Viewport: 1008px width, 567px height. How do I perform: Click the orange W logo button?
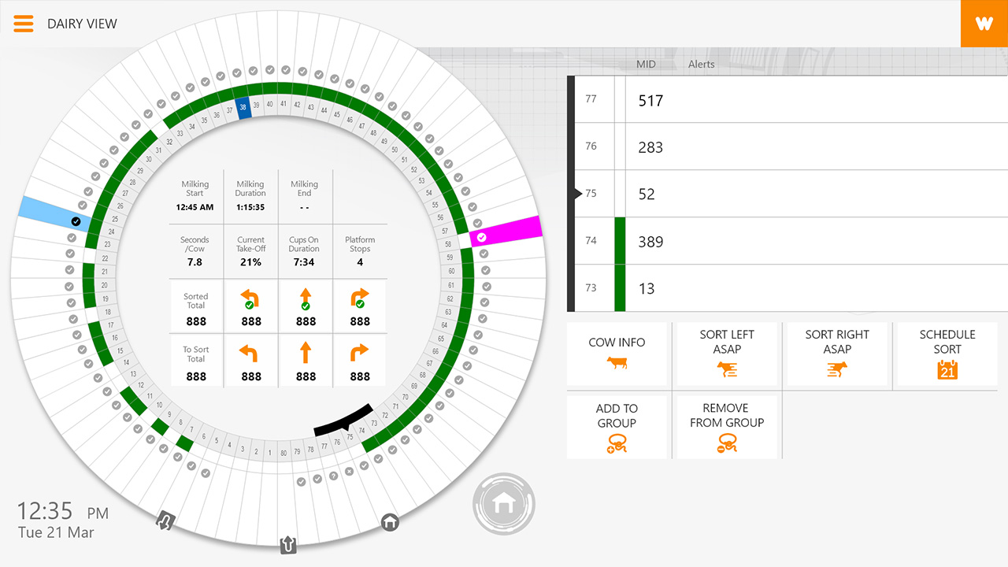pyautogui.click(x=984, y=24)
